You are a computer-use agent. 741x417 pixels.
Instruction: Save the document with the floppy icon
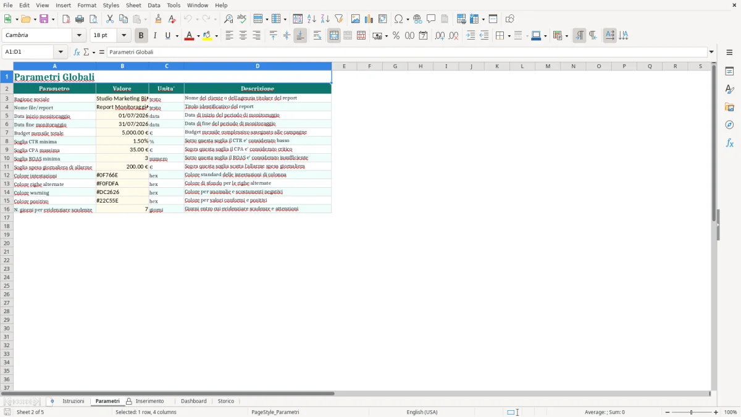[x=44, y=19]
